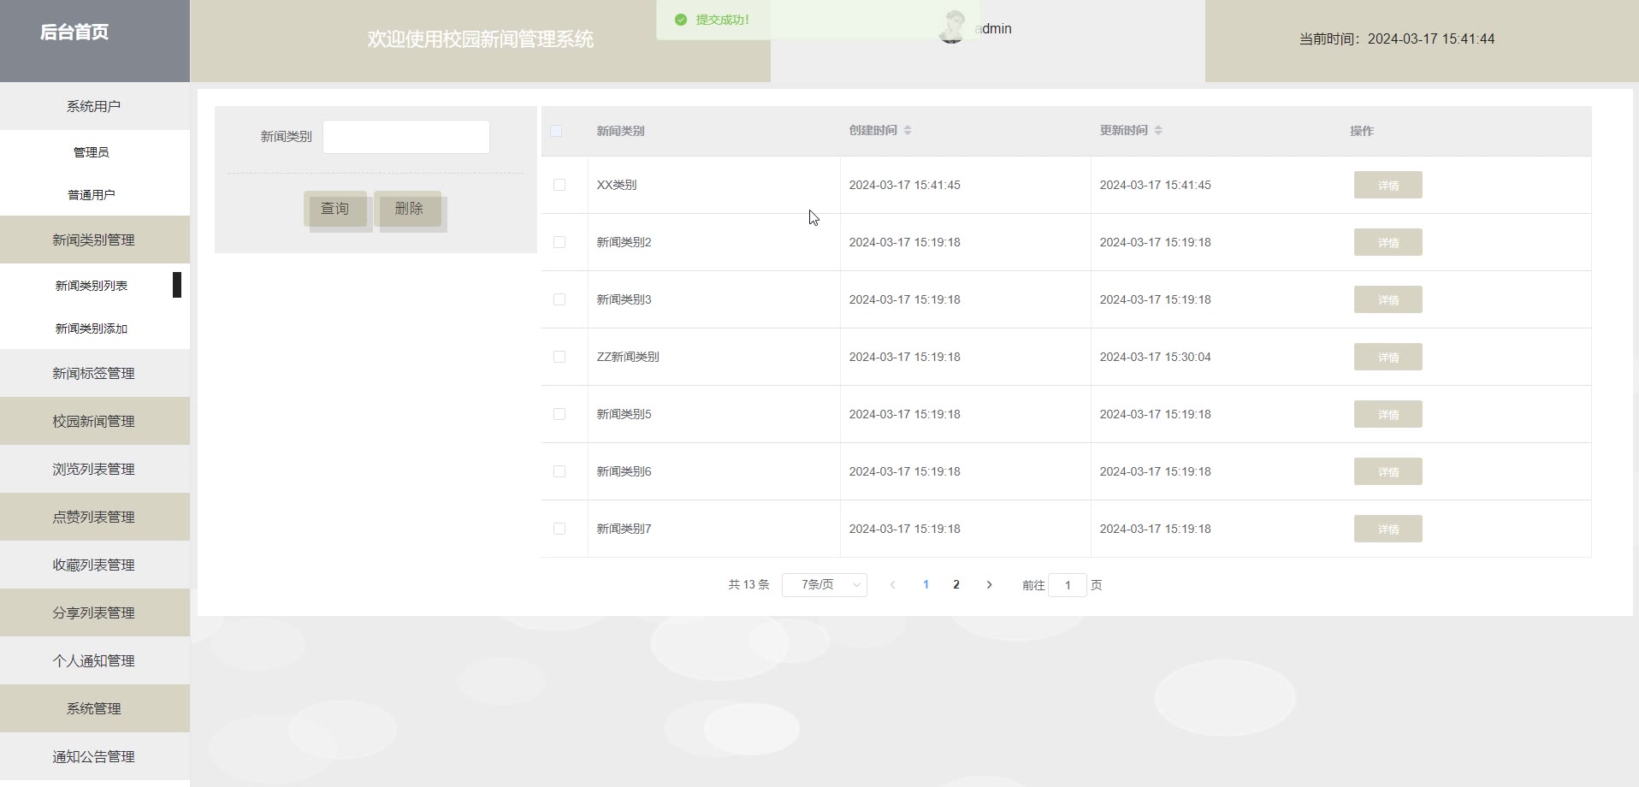Click 更新时间 column header text
This screenshot has height=787, width=1639.
click(x=1123, y=130)
